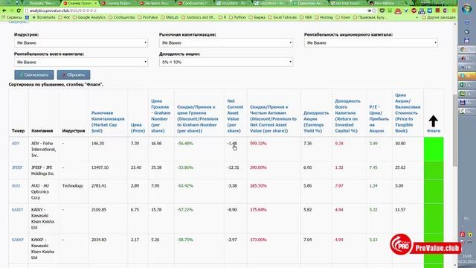Sort by the Net Current Asset Value header
This screenshot has height=268, width=476.
tap(235, 116)
